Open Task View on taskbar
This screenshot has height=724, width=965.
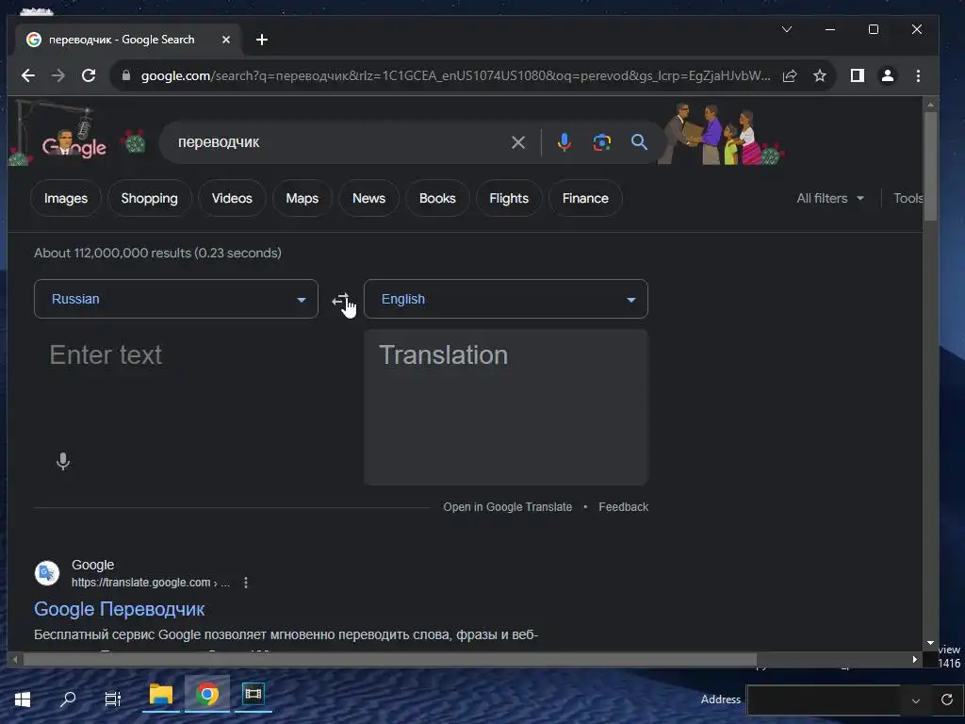(113, 699)
